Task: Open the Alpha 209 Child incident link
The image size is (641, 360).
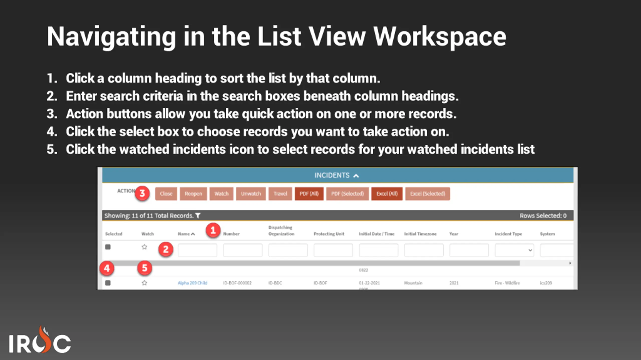Action: point(192,283)
